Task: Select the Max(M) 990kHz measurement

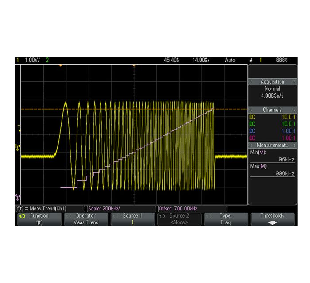Action: click(x=272, y=170)
